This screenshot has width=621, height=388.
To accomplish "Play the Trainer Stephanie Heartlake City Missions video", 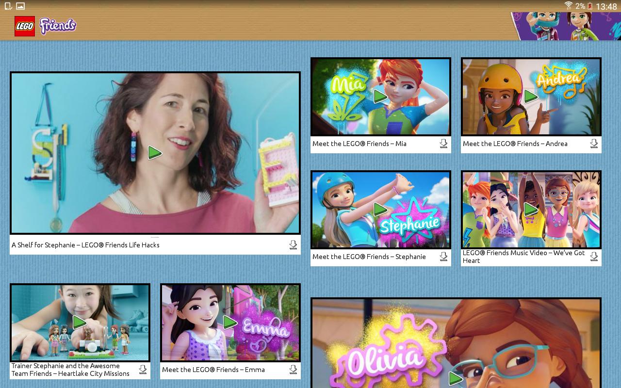I will (x=80, y=322).
